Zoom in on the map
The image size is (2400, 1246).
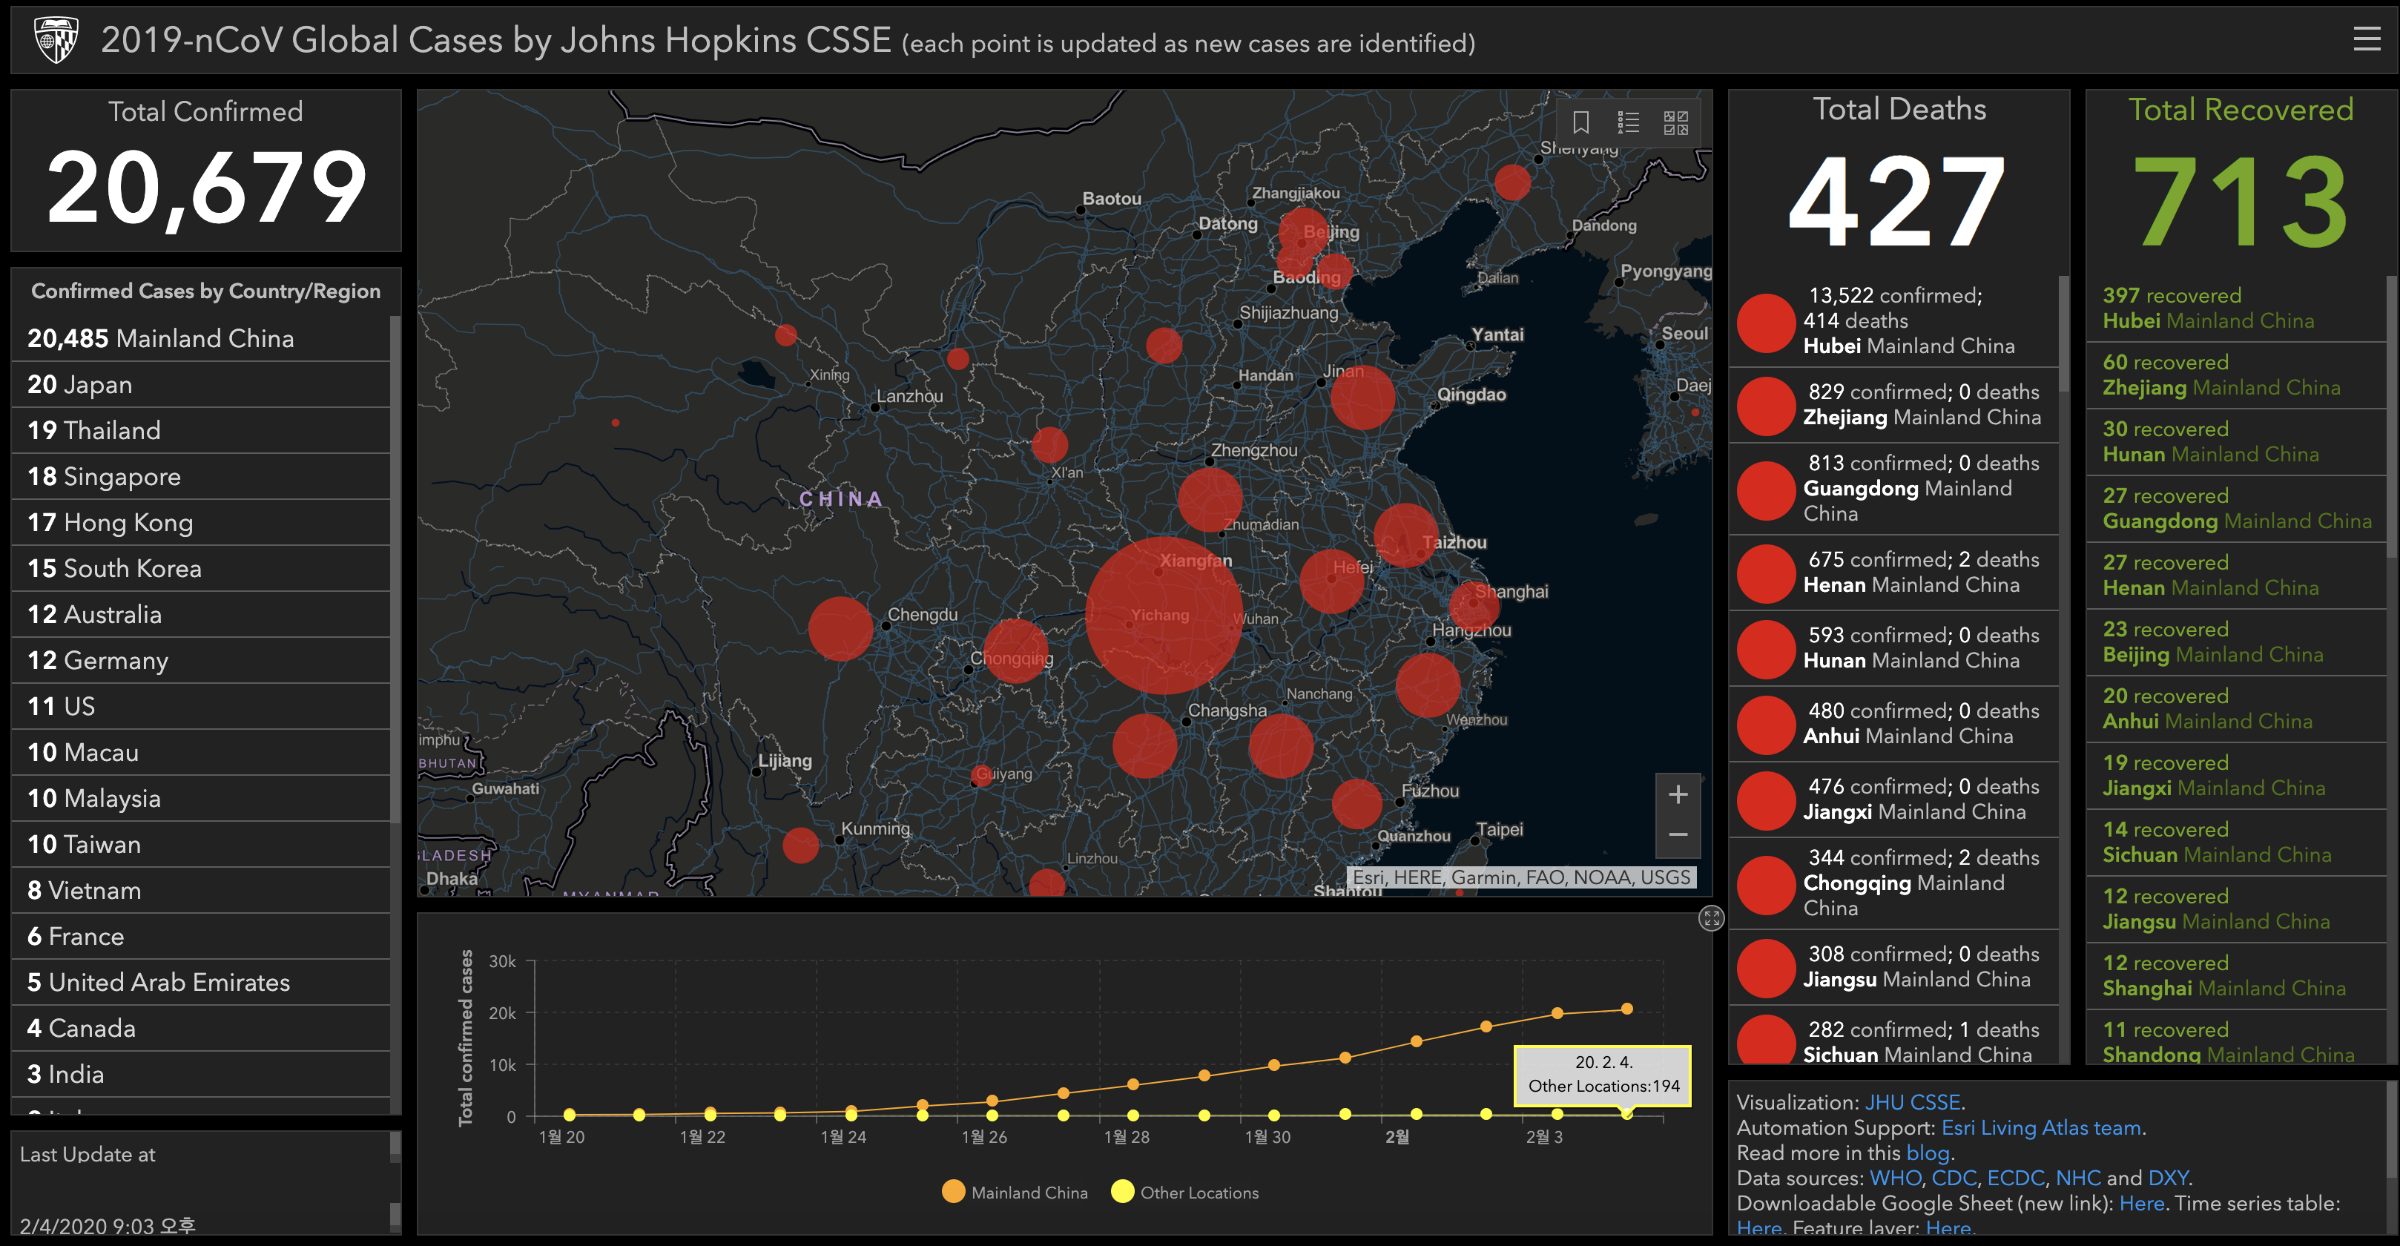tap(1677, 795)
